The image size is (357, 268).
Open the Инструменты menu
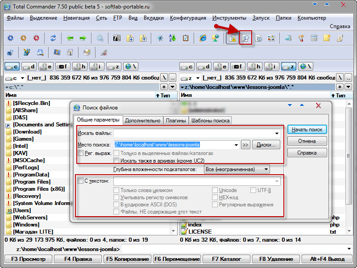click(229, 18)
